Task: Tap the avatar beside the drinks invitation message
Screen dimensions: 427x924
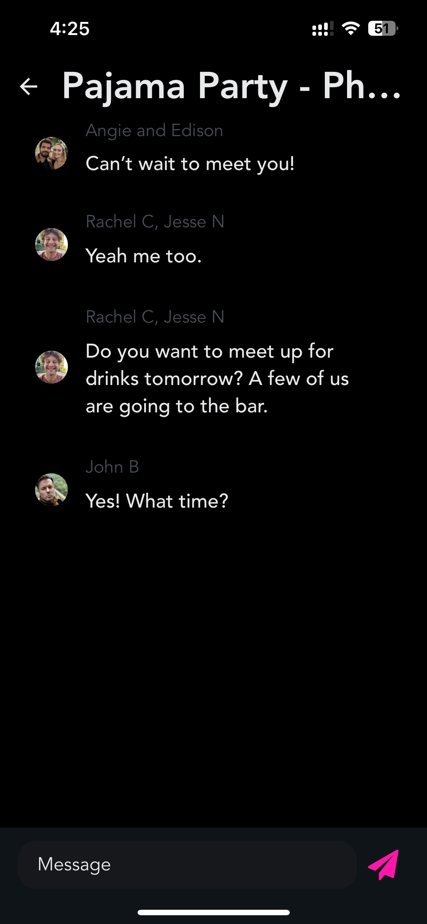Action: coord(51,367)
